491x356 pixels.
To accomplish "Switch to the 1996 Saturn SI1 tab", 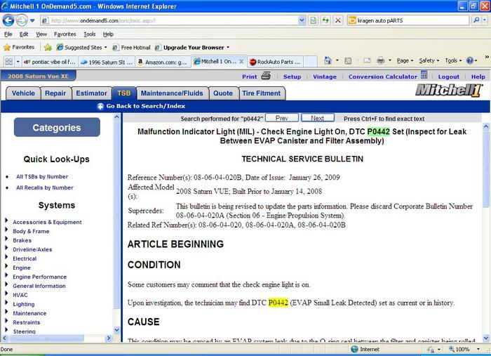I will point(107,62).
